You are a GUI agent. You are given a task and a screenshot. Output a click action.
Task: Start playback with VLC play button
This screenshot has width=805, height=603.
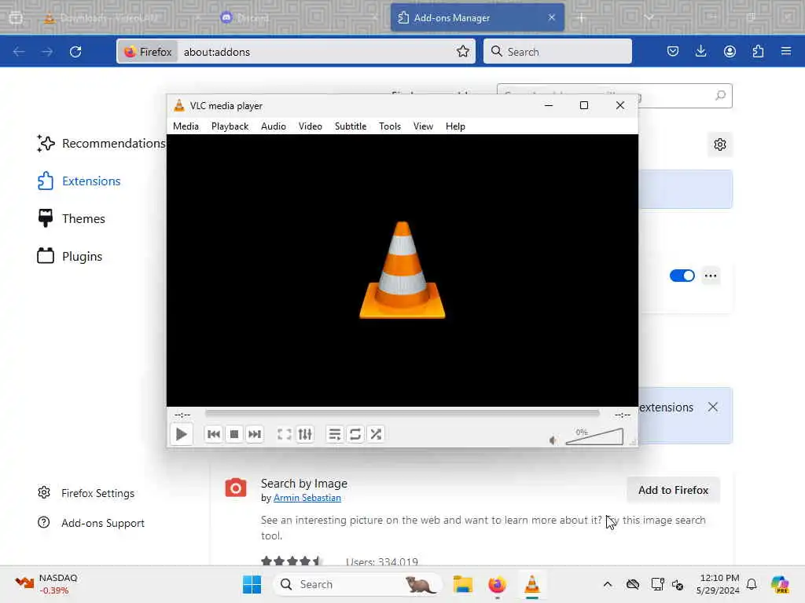[x=182, y=434]
